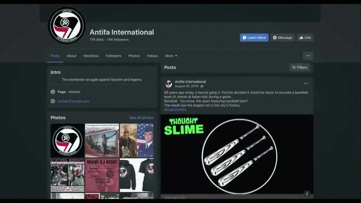Open the posts Filters button
The image size is (361, 203).
tap(300, 67)
